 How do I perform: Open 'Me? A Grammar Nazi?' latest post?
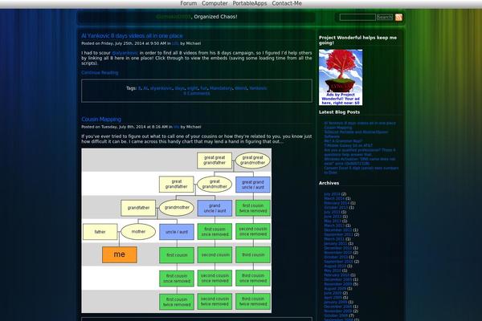343,141
